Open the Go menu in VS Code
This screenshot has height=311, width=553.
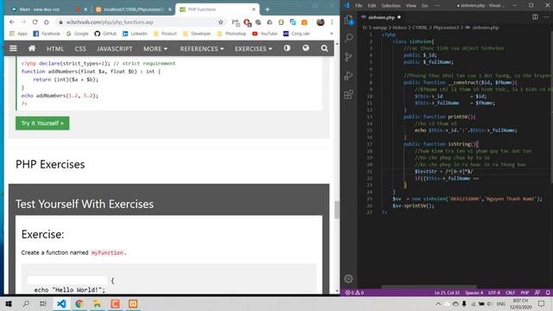pos(424,6)
